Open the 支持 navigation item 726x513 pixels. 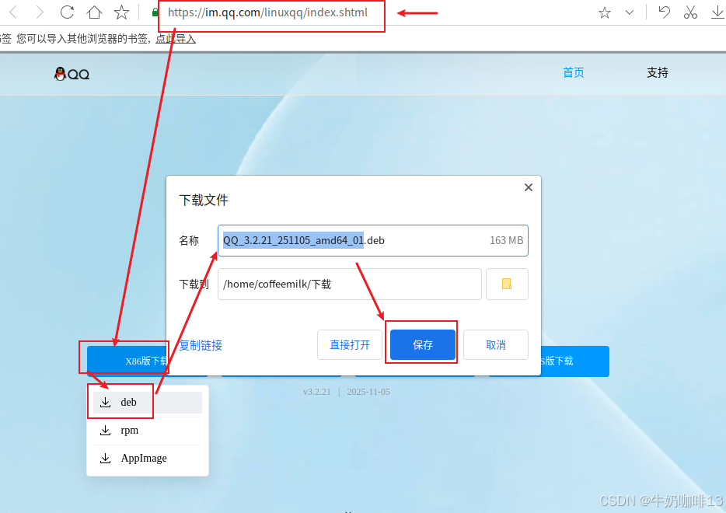pos(658,73)
